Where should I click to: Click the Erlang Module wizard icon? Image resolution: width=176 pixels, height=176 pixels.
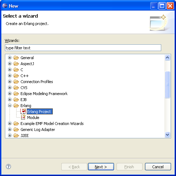(23, 117)
